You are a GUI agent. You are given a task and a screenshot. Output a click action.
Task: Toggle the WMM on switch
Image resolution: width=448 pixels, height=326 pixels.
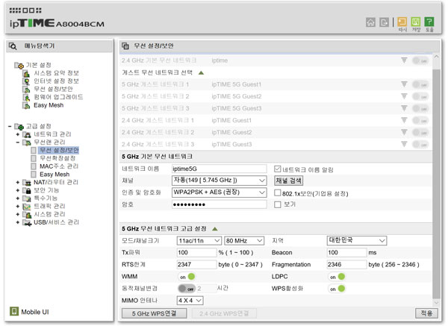187,276
